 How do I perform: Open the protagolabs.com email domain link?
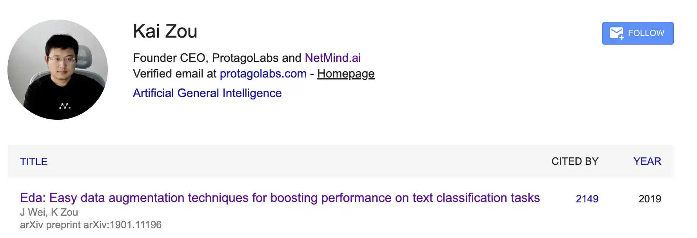point(263,74)
